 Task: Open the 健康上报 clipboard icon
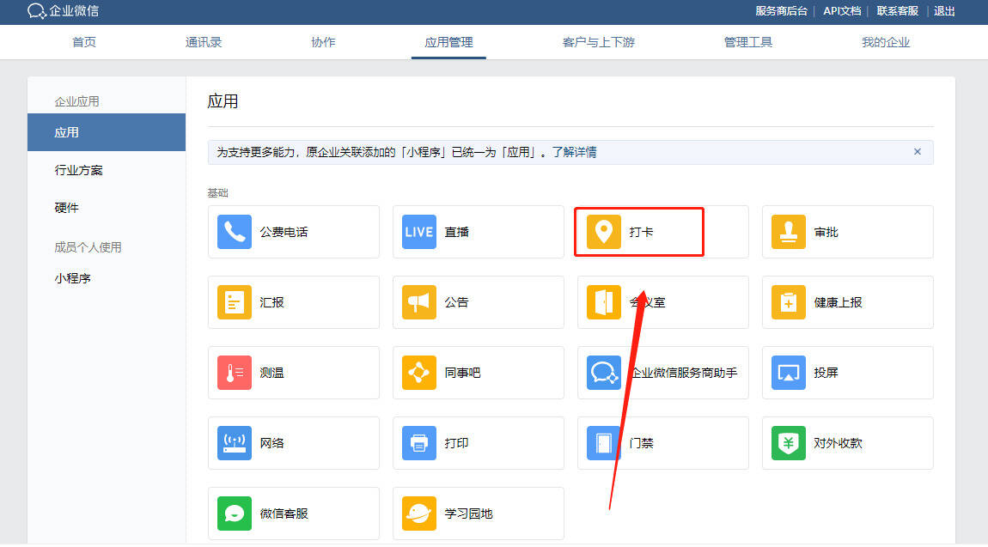click(788, 302)
